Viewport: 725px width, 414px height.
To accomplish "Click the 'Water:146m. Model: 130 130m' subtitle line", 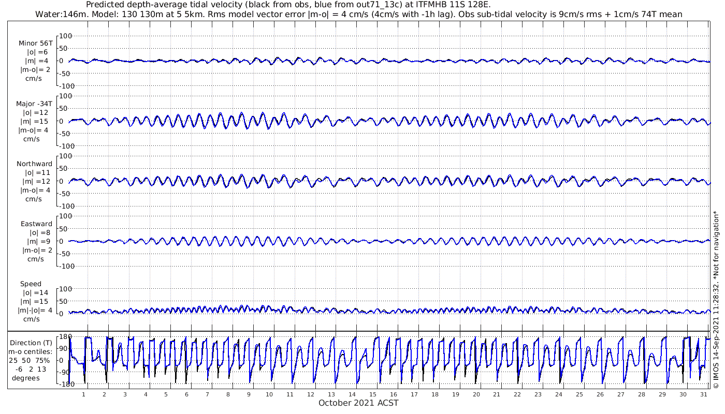I will point(358,14).
